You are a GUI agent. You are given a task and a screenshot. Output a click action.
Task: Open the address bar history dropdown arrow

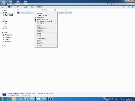point(107,4)
